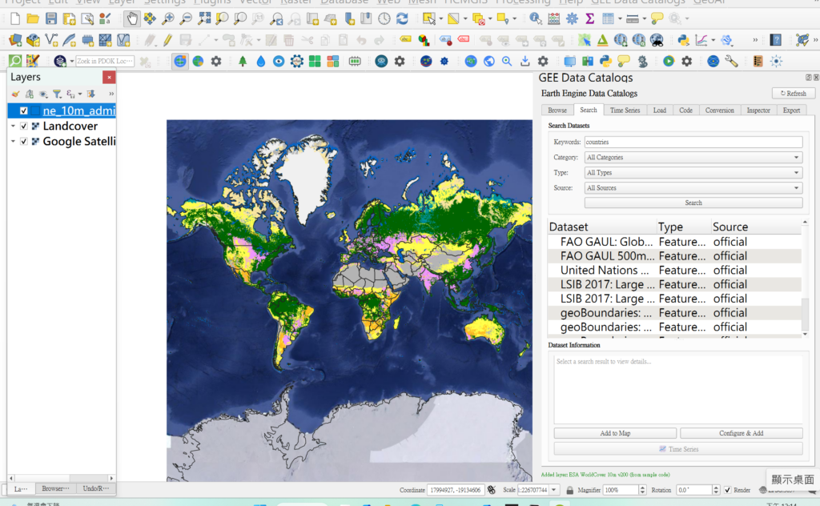Switch to the Time Series tab
The image size is (820, 506).
click(x=625, y=110)
